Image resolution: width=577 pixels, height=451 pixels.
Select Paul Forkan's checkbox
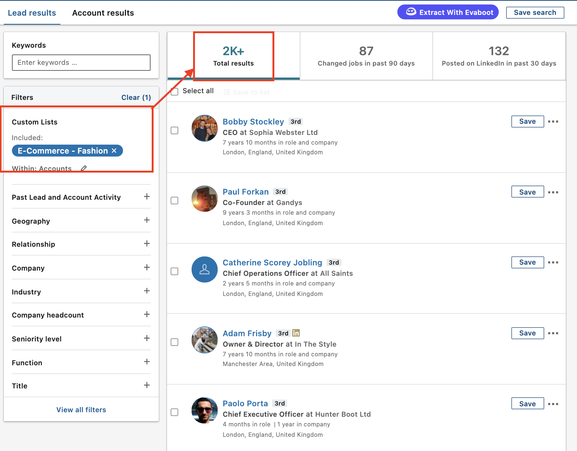[174, 201]
